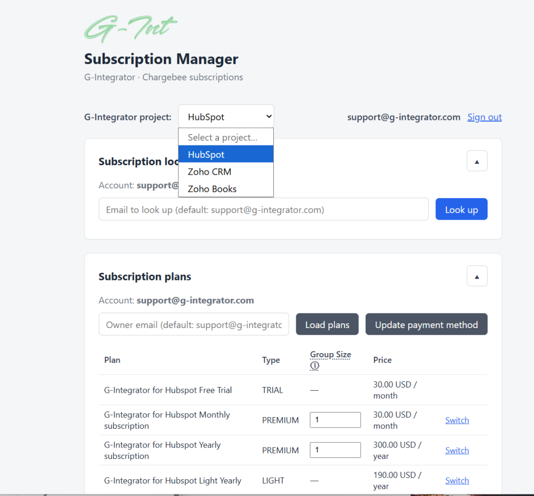Image resolution: width=534 pixels, height=496 pixels.
Task: Click the support@g-integrator.com account email at top
Action: (x=404, y=117)
